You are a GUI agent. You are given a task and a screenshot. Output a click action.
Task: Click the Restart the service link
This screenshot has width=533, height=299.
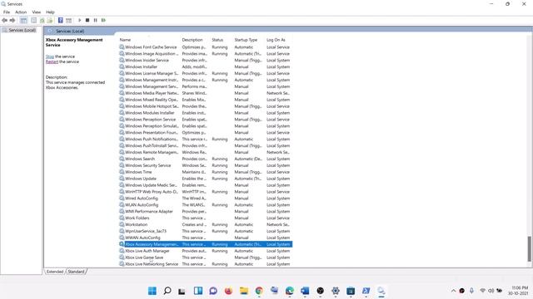pos(52,61)
